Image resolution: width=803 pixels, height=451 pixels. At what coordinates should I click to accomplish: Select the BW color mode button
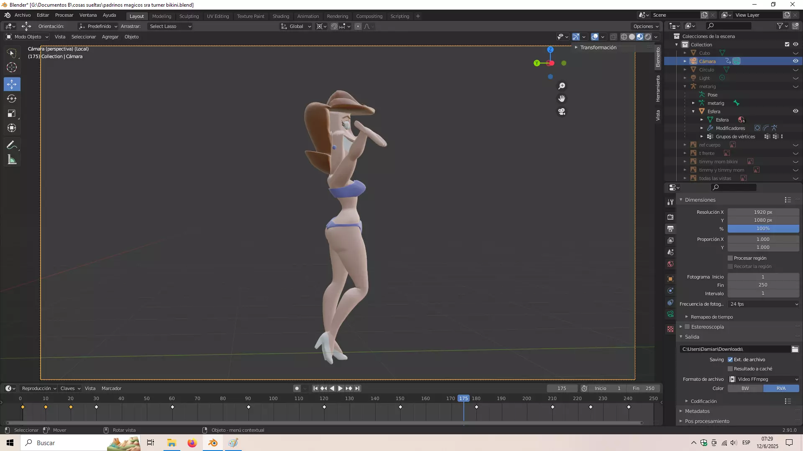(745, 388)
